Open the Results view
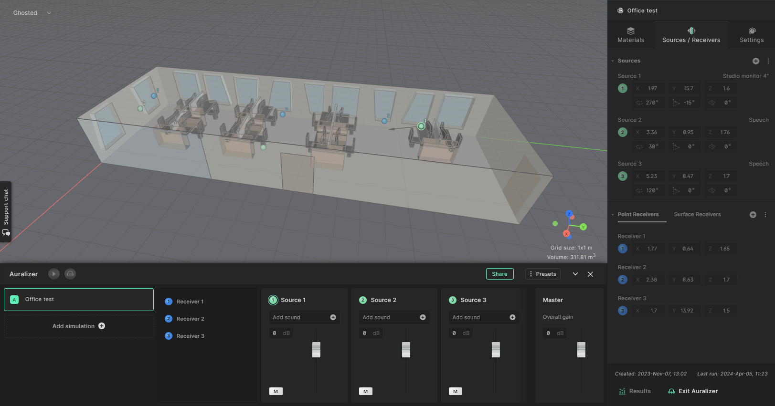The image size is (775, 406). [x=635, y=391]
